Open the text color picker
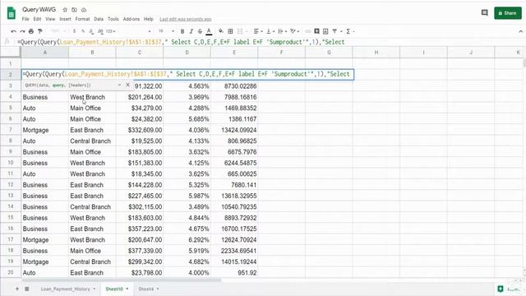 209,31
